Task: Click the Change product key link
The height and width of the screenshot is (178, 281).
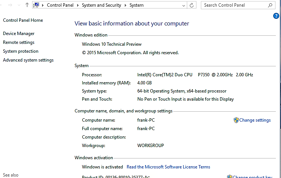Action: (252, 177)
